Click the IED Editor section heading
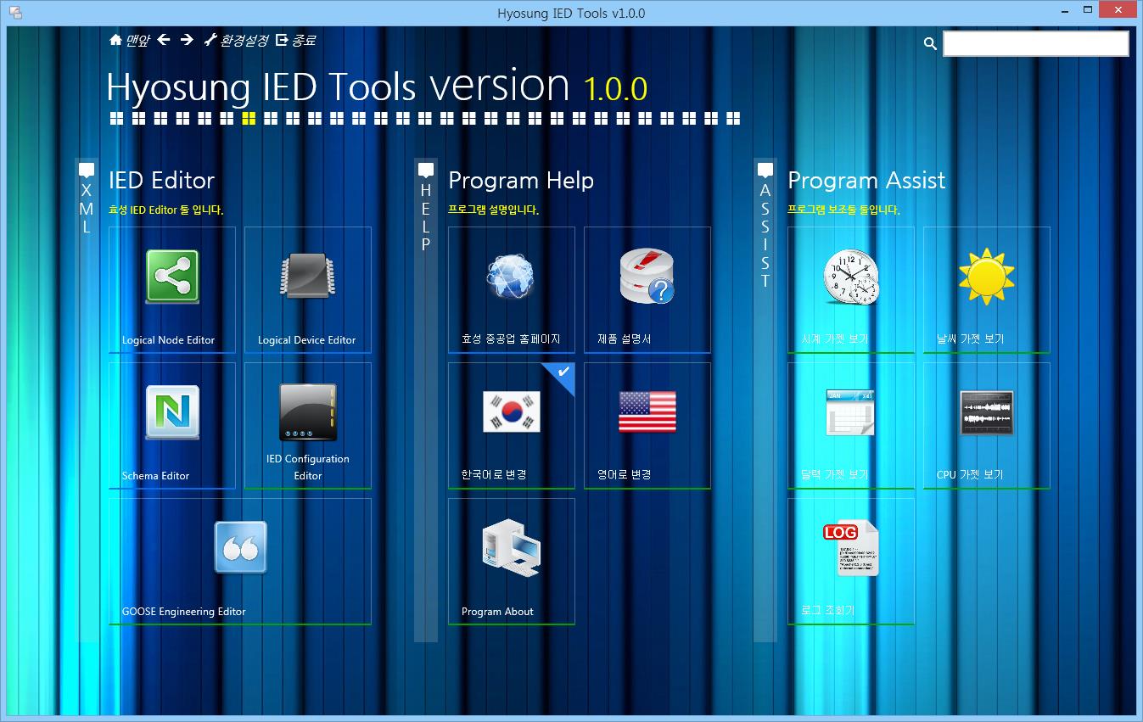The width and height of the screenshot is (1143, 722). [x=161, y=180]
